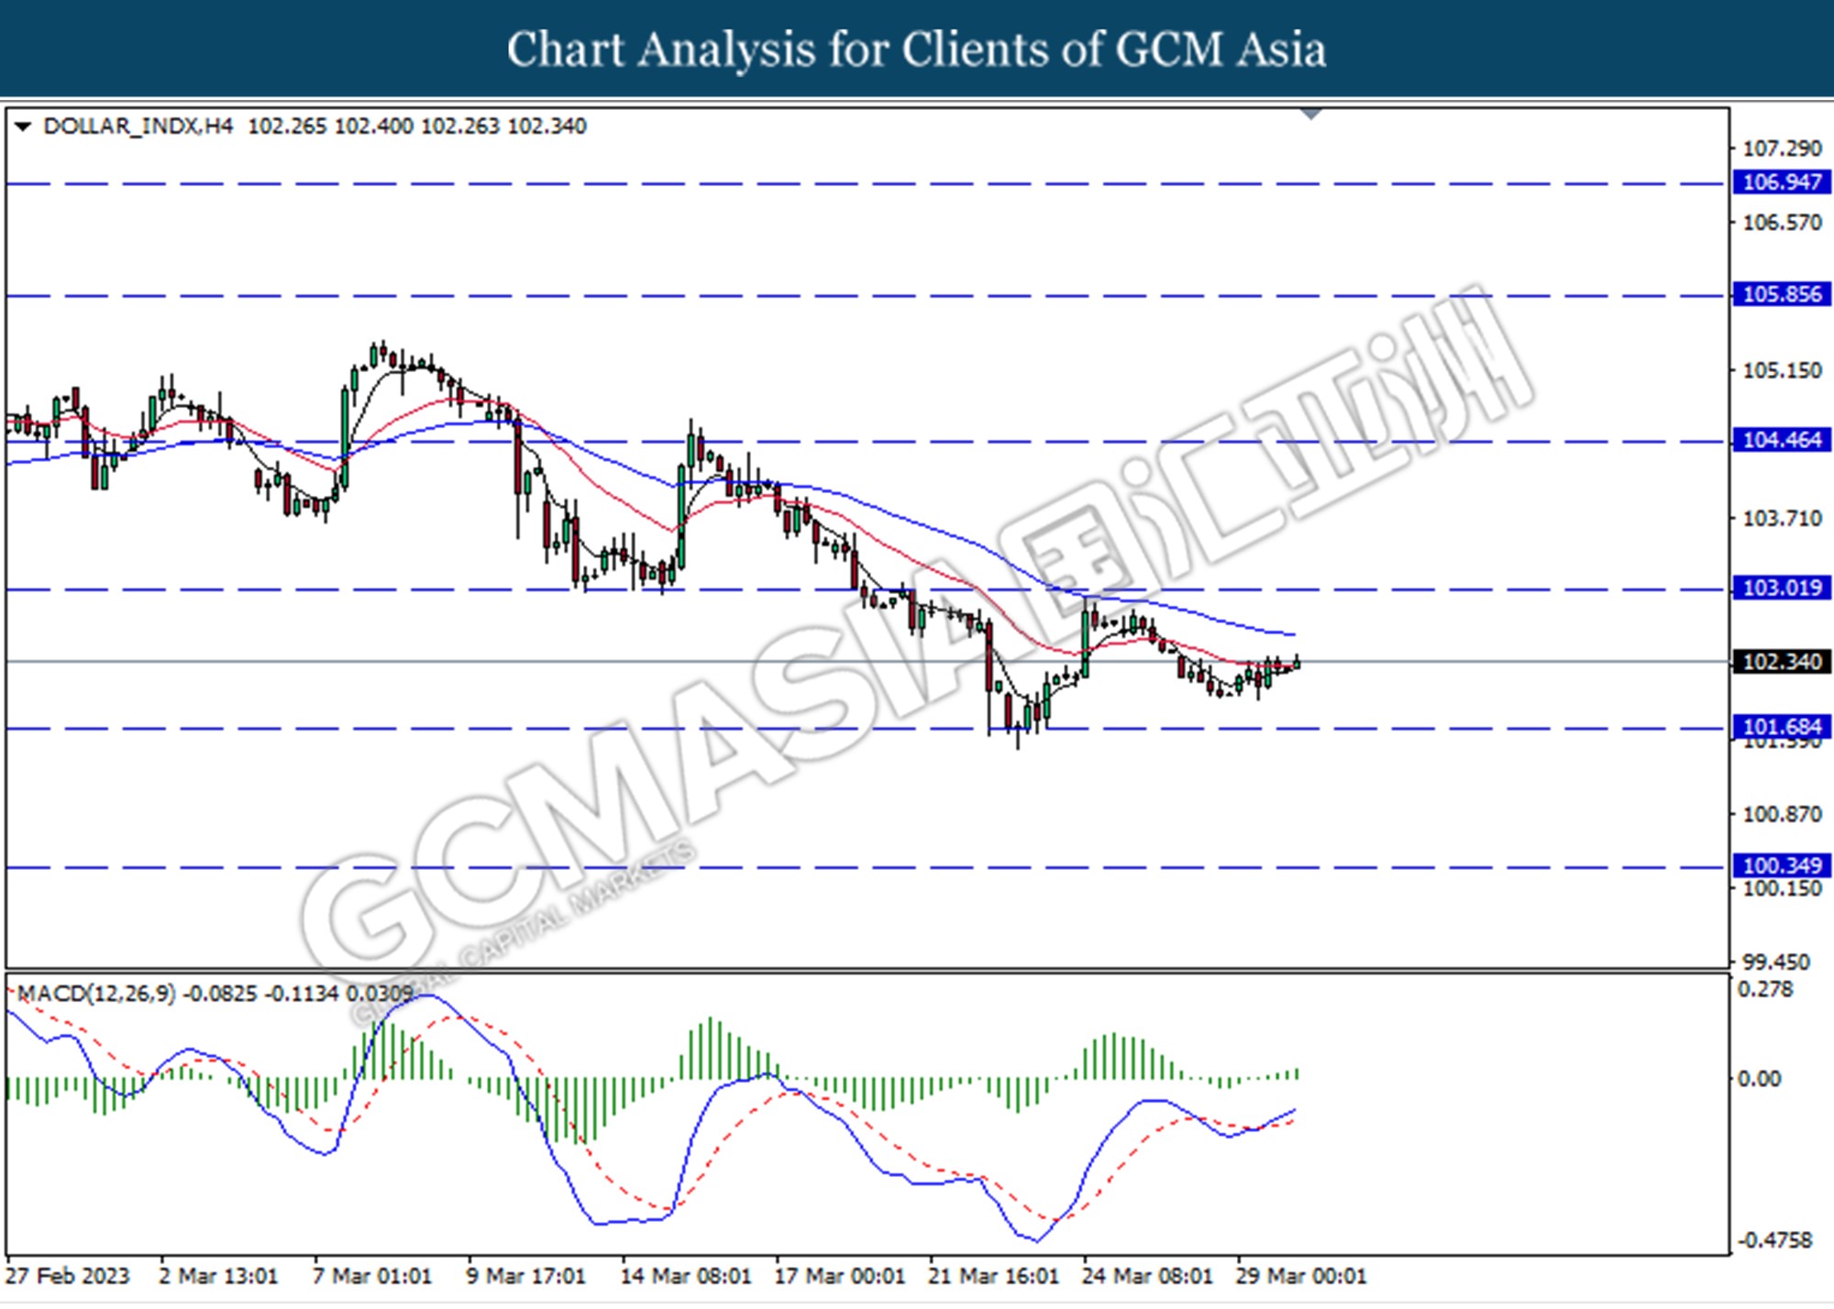Viewport: 1834px width, 1309px height.
Task: Click the OHLC values 102.265 102.400 readout
Action: pyautogui.click(x=417, y=126)
